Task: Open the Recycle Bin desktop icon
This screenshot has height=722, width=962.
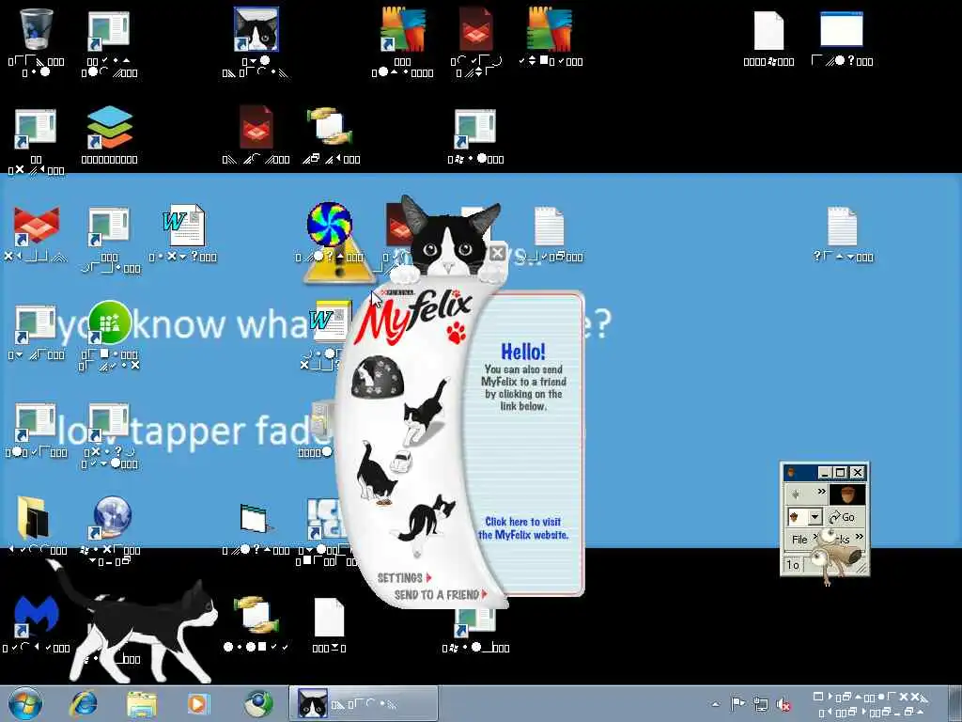Action: click(36, 29)
